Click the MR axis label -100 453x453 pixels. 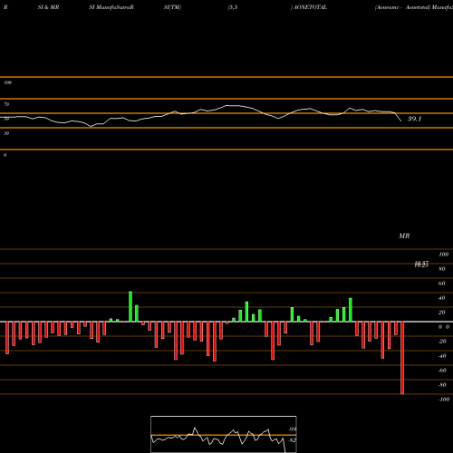[444, 400]
